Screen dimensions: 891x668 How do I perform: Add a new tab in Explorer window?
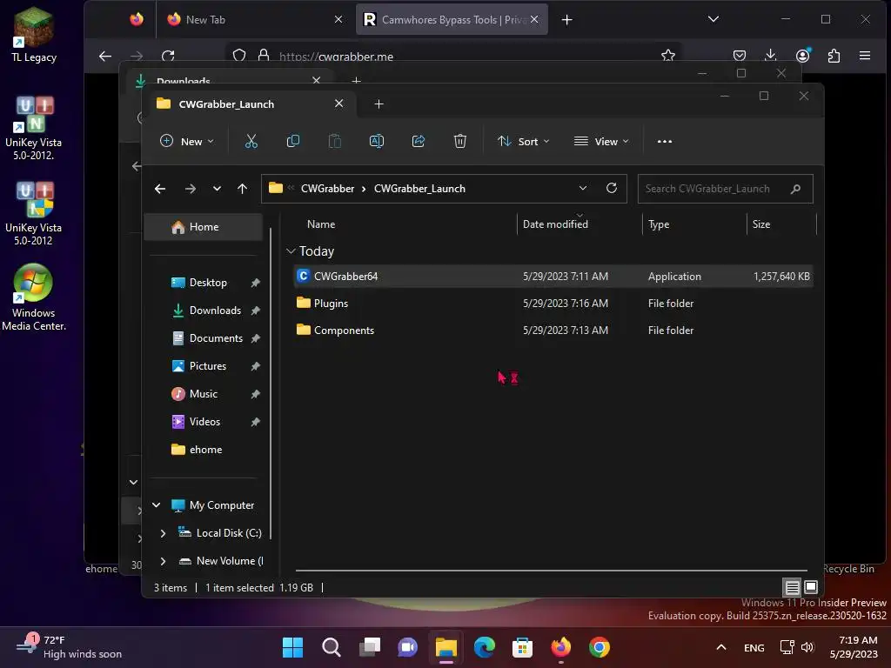coord(379,104)
